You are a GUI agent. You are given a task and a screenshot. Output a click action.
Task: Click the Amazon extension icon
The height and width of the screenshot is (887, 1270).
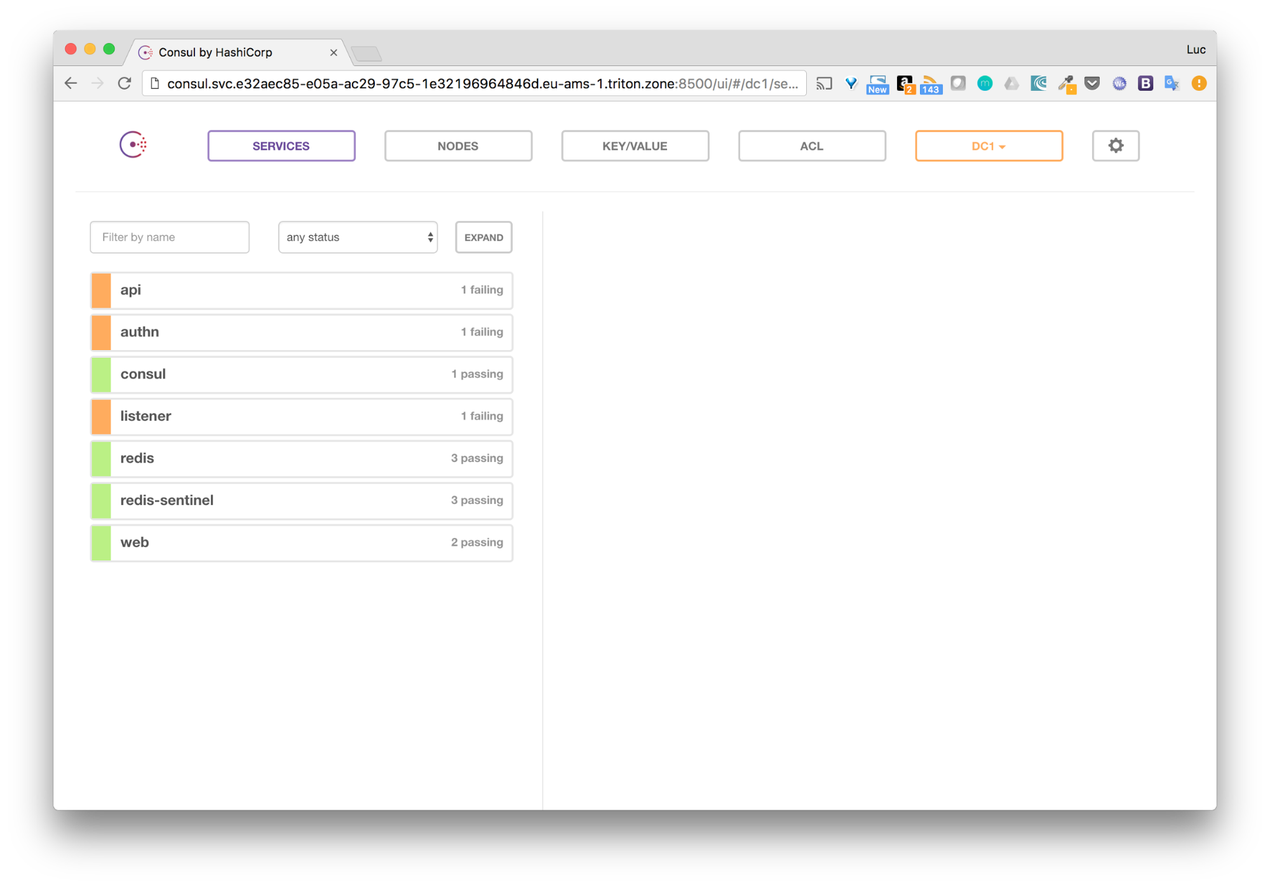[905, 84]
